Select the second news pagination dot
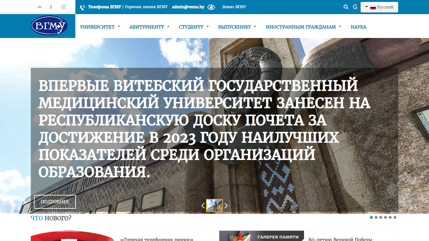Image resolution: width=429 pixels, height=241 pixels. tap(376, 217)
